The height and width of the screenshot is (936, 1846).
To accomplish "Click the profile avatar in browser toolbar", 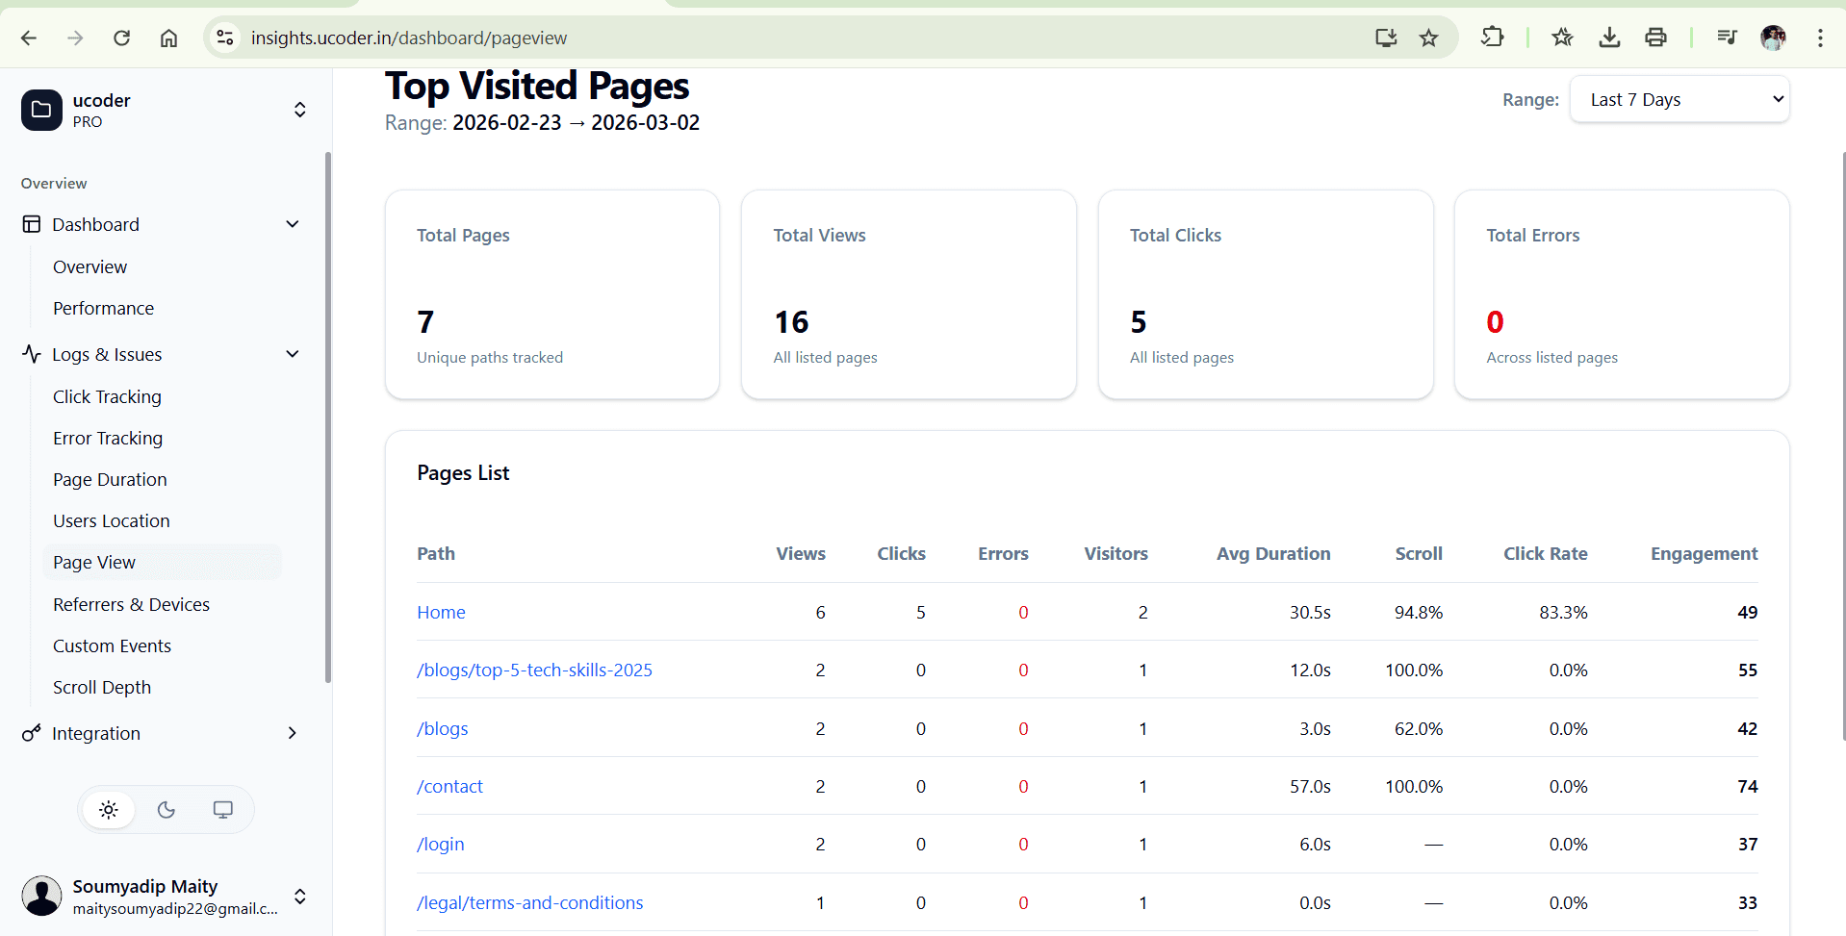I will point(1774,38).
